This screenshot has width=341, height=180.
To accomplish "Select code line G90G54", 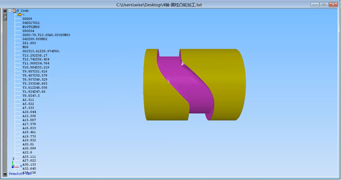I will click(x=28, y=31).
